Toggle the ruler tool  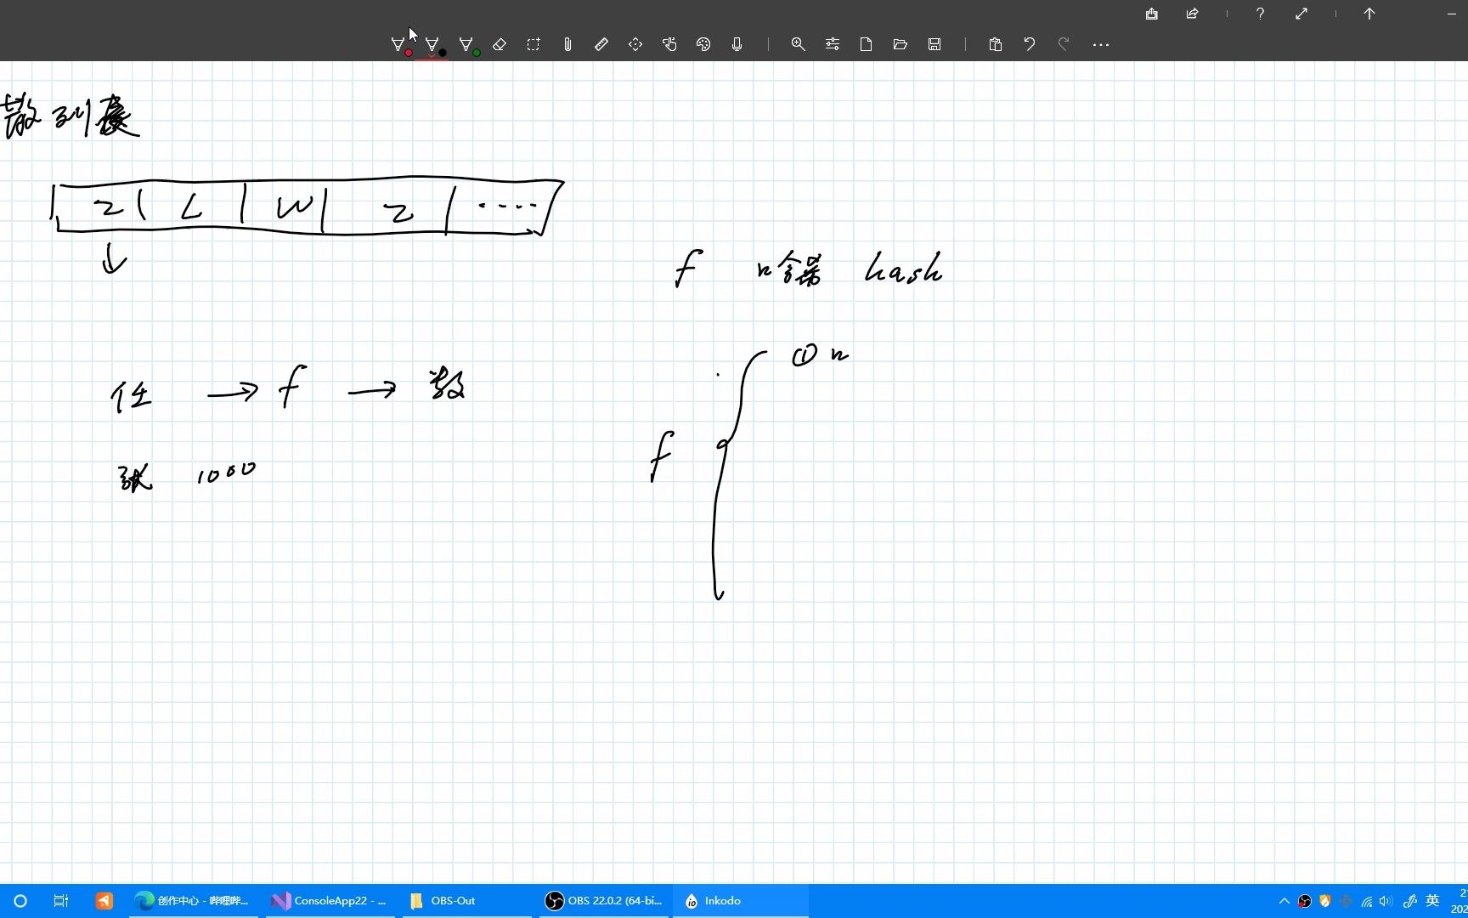pos(601,44)
